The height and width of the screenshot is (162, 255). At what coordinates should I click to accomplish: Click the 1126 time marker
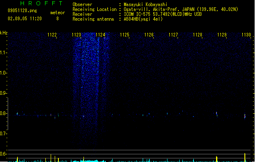point(149,35)
